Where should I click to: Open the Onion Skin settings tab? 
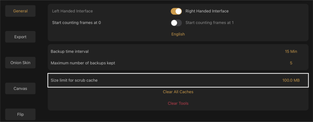20,63
